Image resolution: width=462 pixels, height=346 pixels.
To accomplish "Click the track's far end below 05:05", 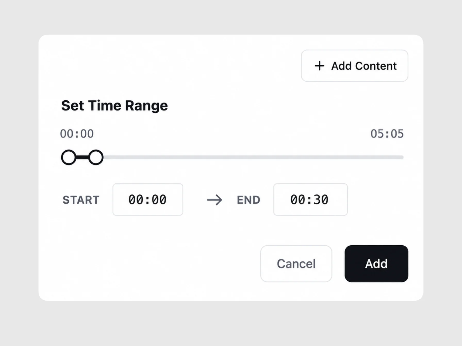I will 402,157.
